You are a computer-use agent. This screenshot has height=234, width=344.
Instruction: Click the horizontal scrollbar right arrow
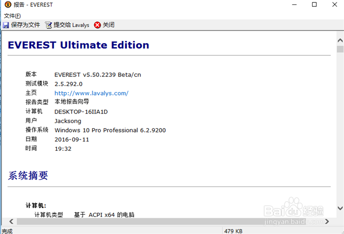click(x=327, y=221)
